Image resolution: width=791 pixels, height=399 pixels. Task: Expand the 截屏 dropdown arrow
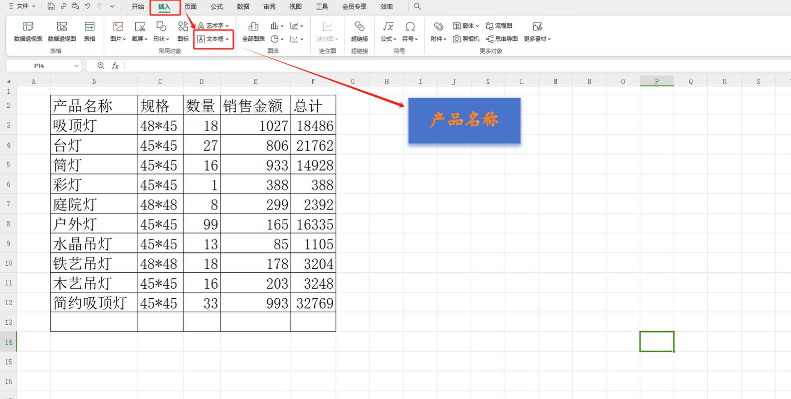click(x=146, y=39)
